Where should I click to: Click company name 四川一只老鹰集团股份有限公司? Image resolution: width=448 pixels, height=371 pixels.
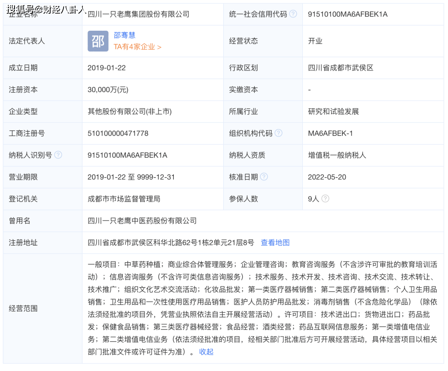coord(139,14)
